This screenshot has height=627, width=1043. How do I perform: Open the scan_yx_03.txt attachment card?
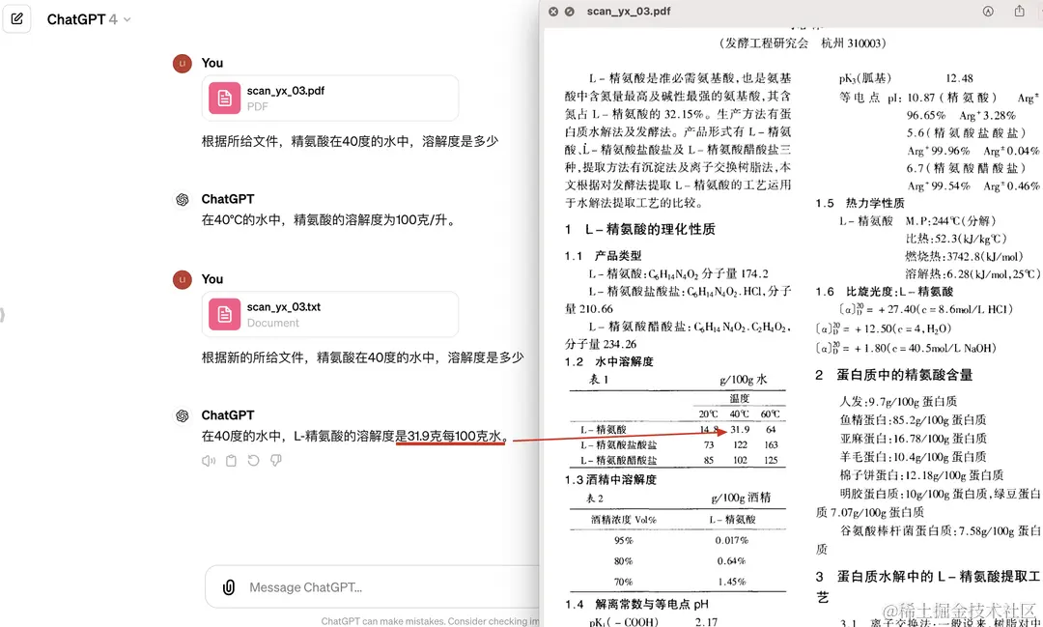tap(330, 314)
